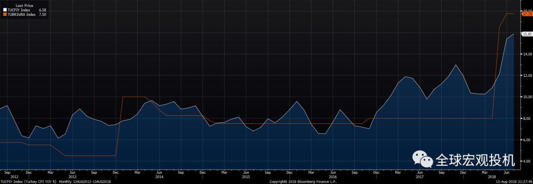Click the 8.00 y-axis label
Screen dimensions: 533x184
pyautogui.click(x=527, y=118)
